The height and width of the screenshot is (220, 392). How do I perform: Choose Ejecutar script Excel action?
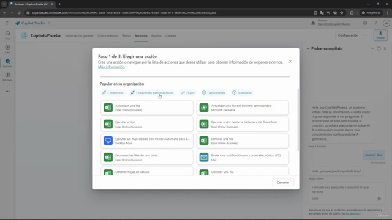(147, 124)
